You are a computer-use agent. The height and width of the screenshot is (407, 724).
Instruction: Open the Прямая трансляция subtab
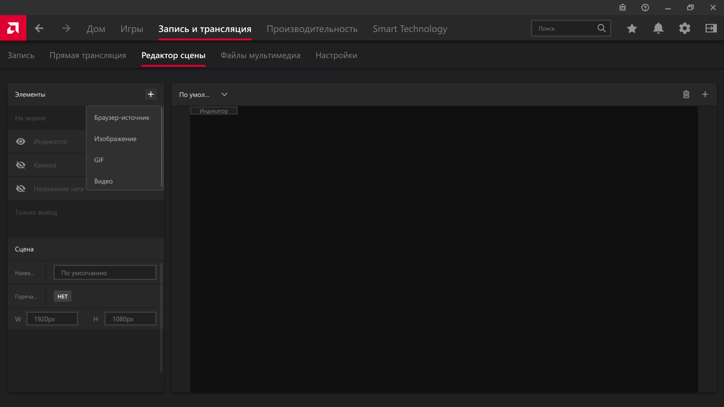(88, 55)
